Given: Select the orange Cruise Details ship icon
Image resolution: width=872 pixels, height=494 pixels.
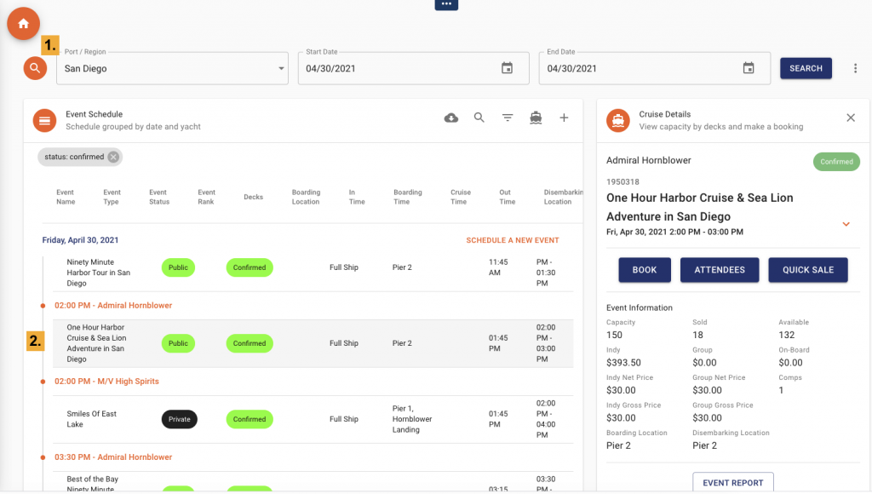Looking at the screenshot, I should 618,120.
